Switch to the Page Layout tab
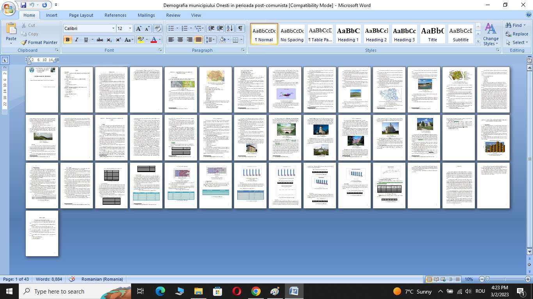The image size is (533, 299). (81, 15)
